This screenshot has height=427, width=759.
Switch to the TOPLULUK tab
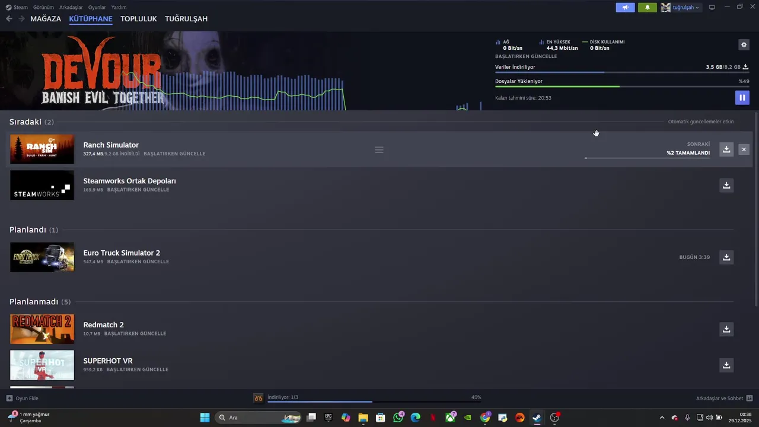139,19
